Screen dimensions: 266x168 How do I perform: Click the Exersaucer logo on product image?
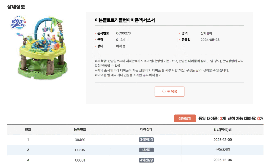click(18, 23)
